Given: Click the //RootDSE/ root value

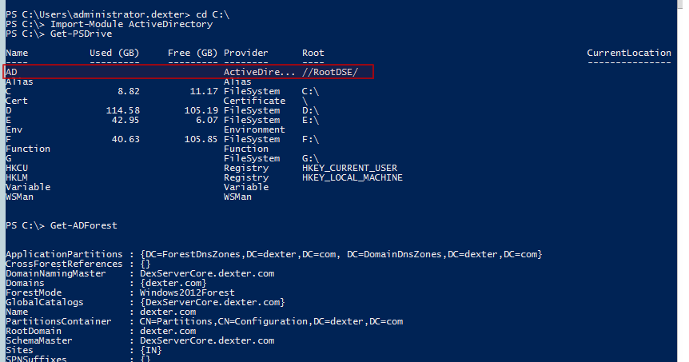Looking at the screenshot, I should click(330, 72).
